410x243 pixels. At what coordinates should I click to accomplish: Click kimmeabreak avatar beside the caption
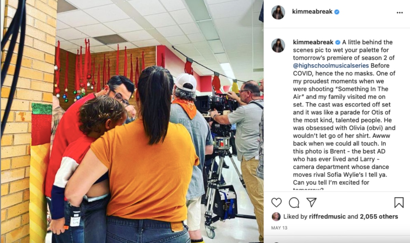[x=278, y=46]
